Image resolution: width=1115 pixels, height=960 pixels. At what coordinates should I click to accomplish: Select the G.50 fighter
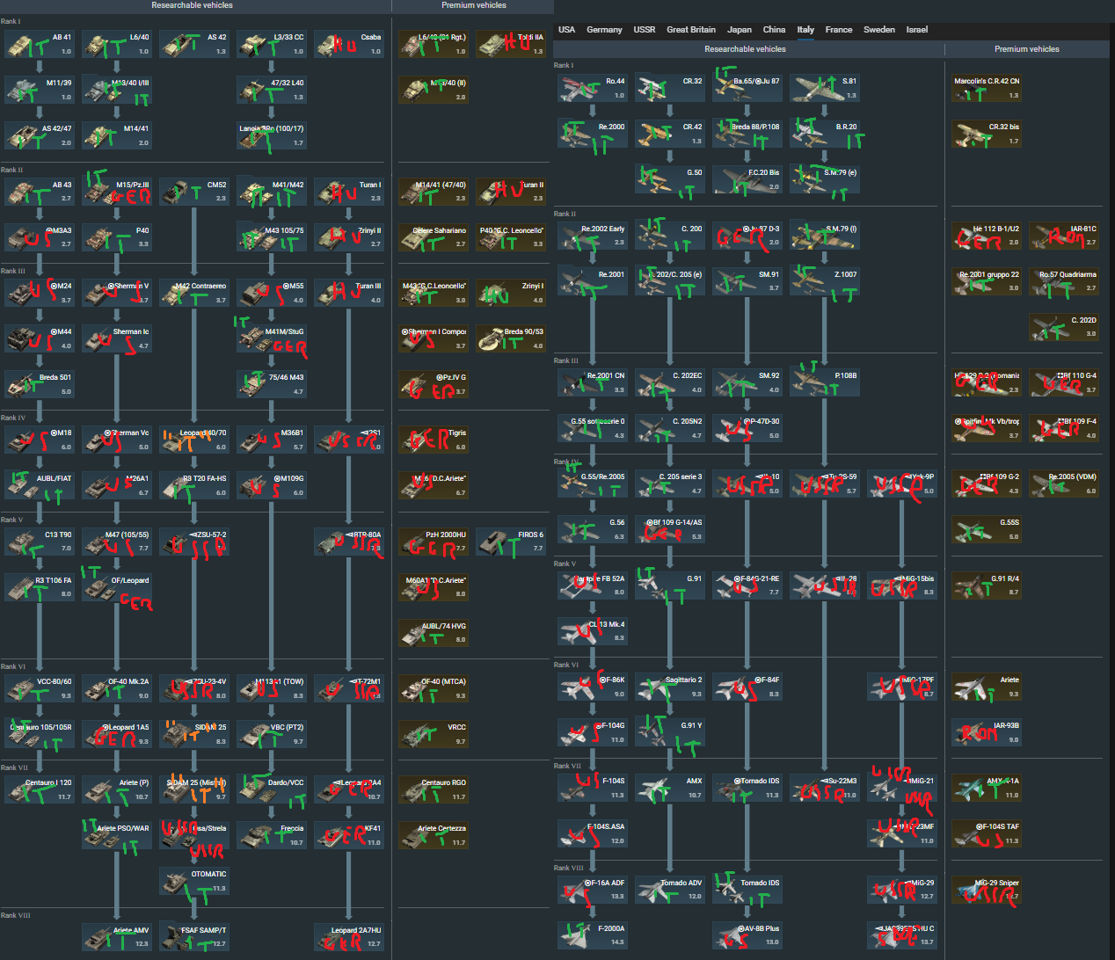670,179
